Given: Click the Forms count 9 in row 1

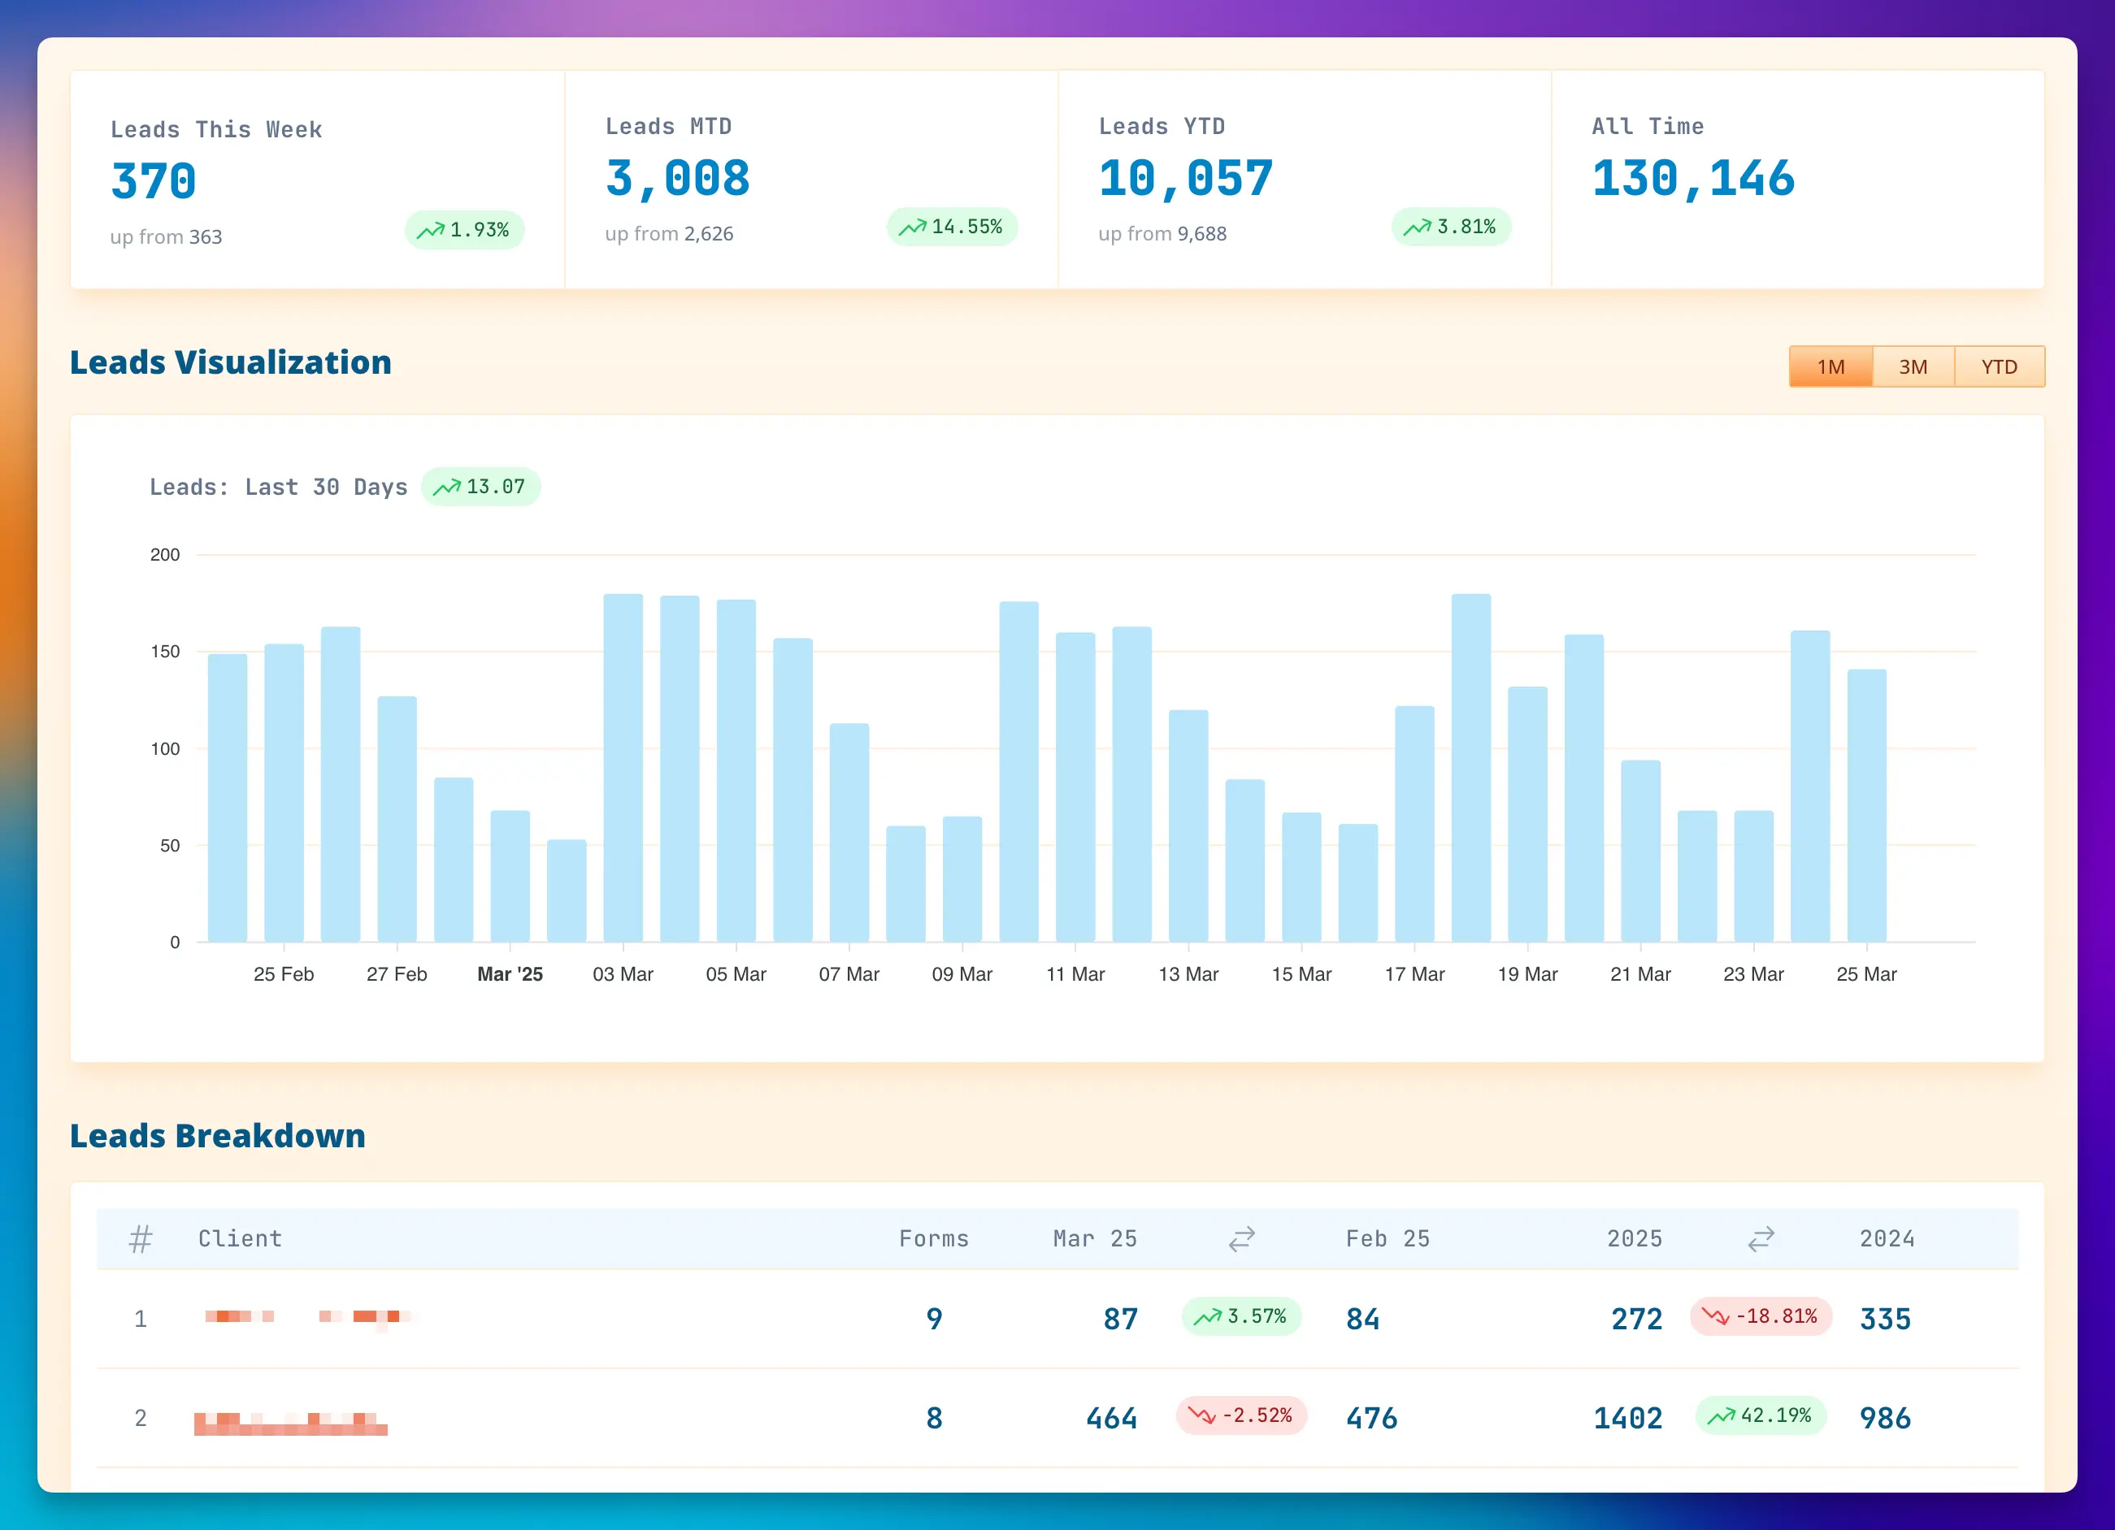Looking at the screenshot, I should tap(935, 1319).
